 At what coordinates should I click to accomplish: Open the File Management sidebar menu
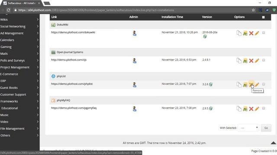[19, 129]
